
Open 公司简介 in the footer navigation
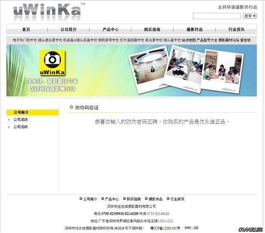90,199
